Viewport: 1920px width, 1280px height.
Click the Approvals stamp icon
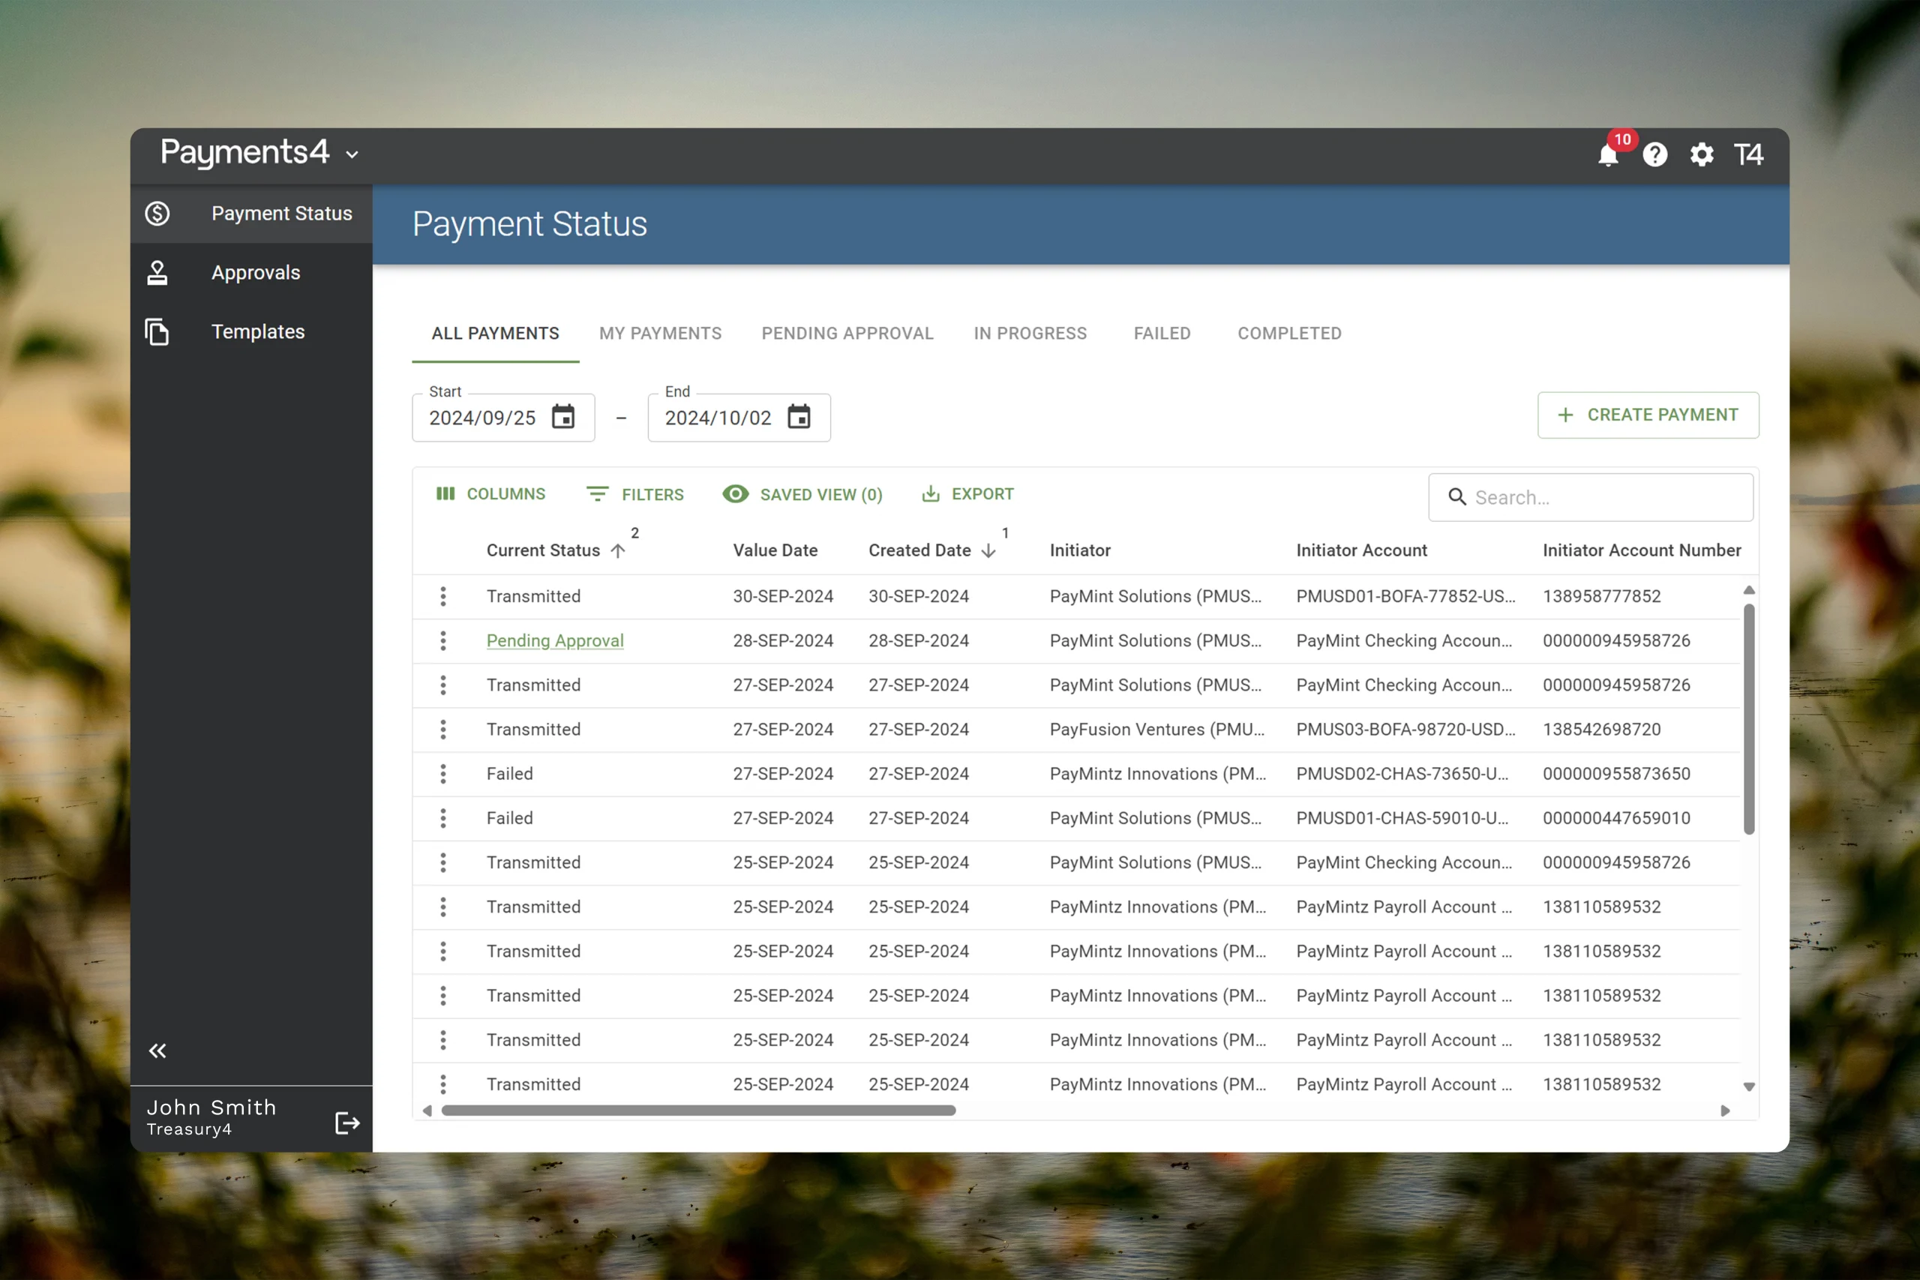[x=157, y=273]
